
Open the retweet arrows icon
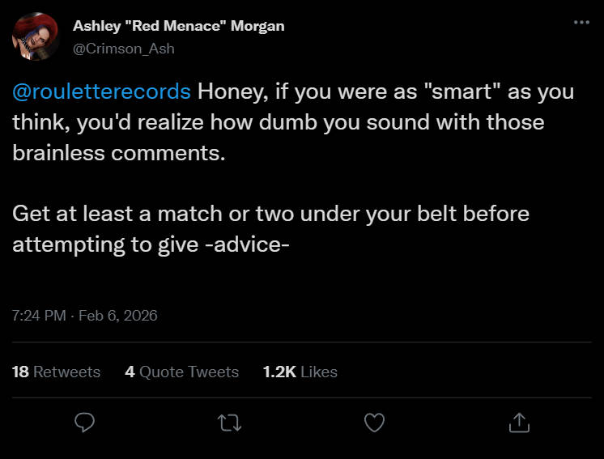[x=229, y=422]
